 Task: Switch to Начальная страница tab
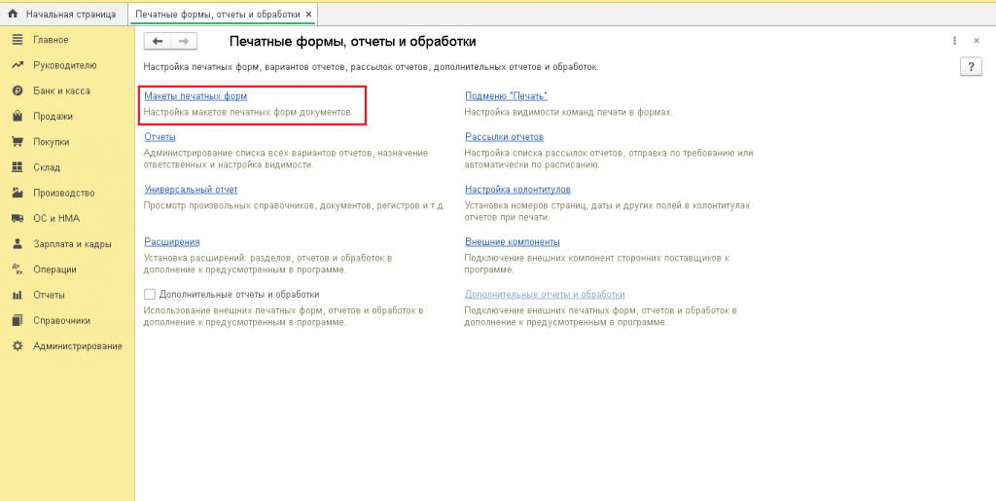[62, 15]
